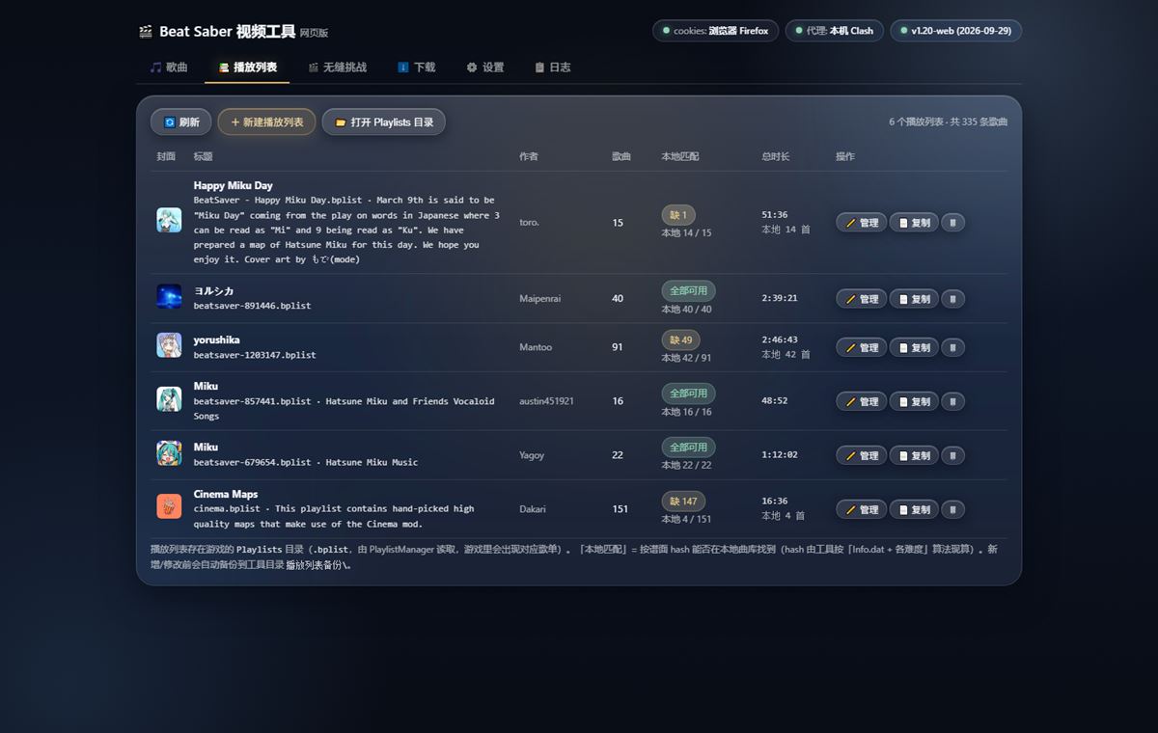Click the 缺 147 badge
This screenshot has width=1158, height=733.
(683, 502)
